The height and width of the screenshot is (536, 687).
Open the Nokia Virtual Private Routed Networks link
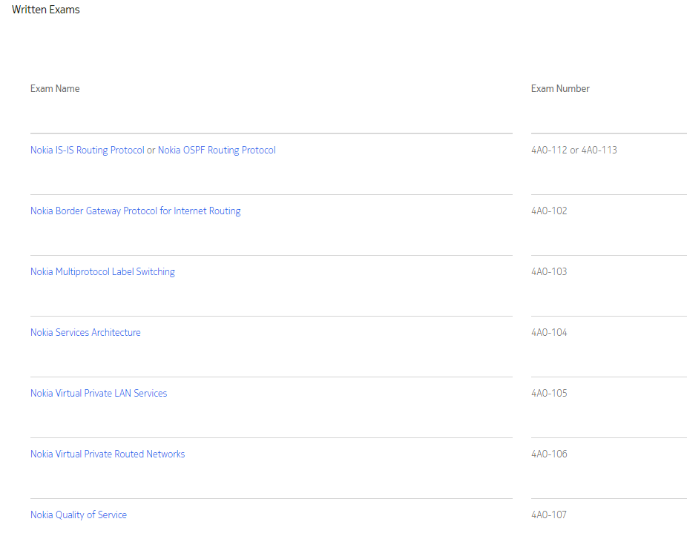click(108, 454)
